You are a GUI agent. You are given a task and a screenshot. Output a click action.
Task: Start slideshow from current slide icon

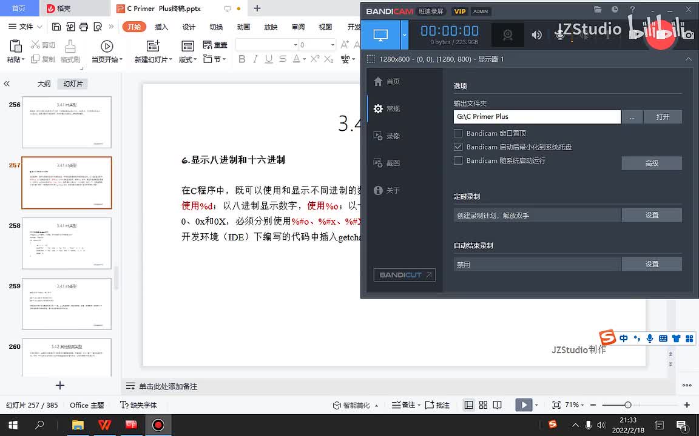[x=107, y=46]
